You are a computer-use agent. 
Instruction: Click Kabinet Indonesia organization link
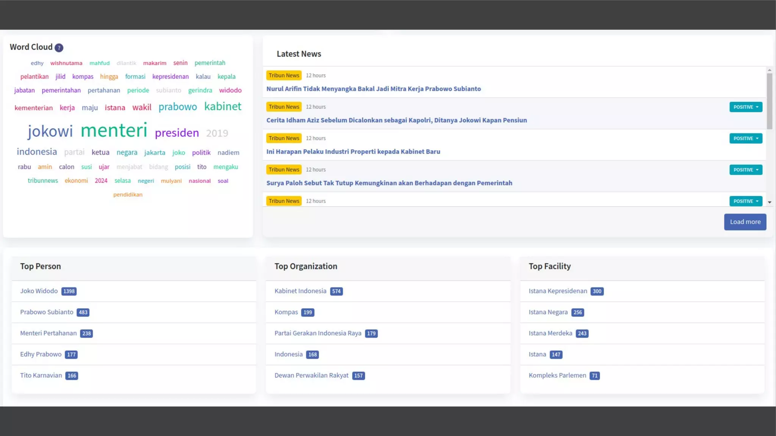coord(300,291)
